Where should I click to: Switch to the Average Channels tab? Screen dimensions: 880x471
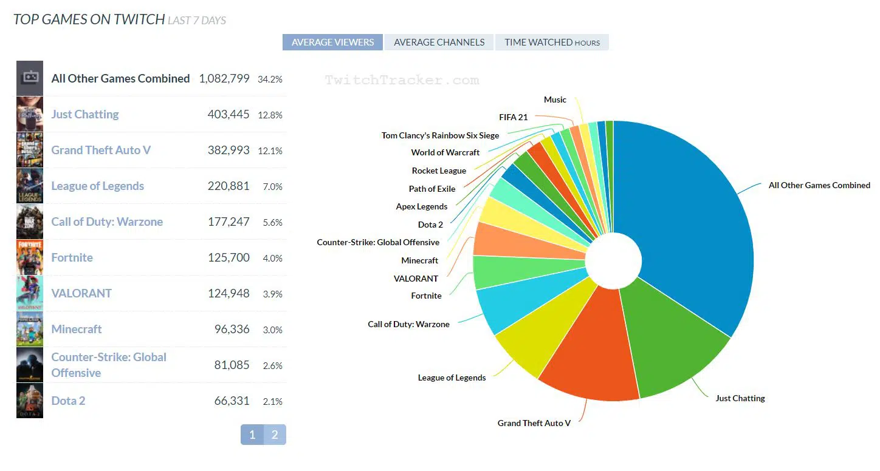coord(439,42)
